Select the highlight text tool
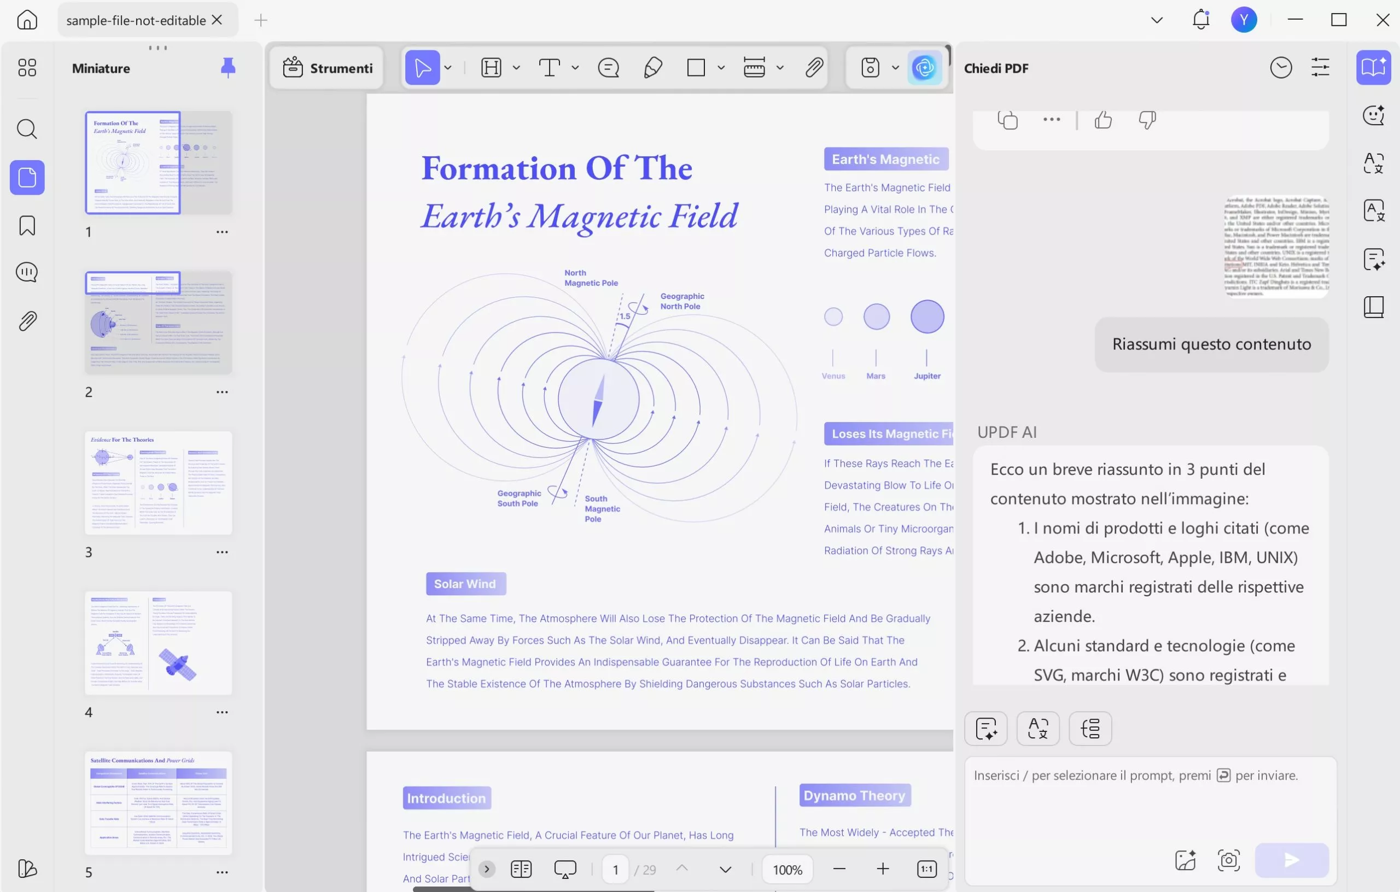The image size is (1400, 892). (x=491, y=68)
